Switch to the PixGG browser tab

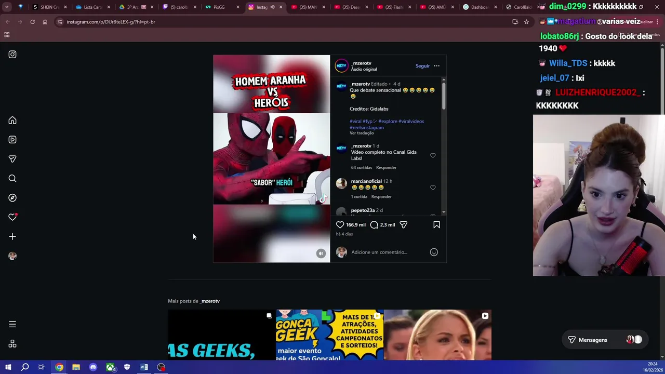(x=218, y=7)
